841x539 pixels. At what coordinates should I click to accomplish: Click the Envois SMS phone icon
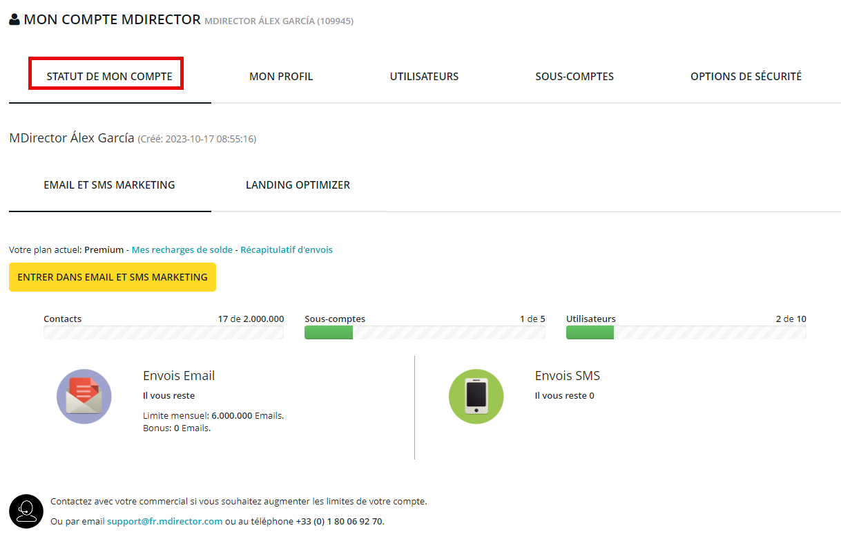(x=476, y=397)
